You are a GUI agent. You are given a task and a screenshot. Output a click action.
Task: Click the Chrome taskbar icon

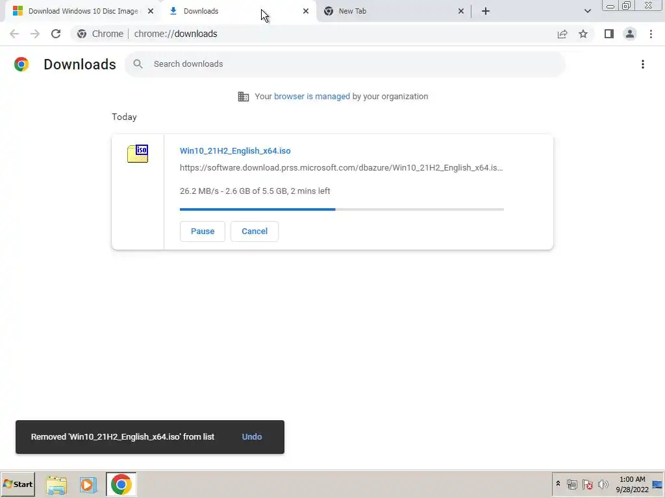point(121,484)
